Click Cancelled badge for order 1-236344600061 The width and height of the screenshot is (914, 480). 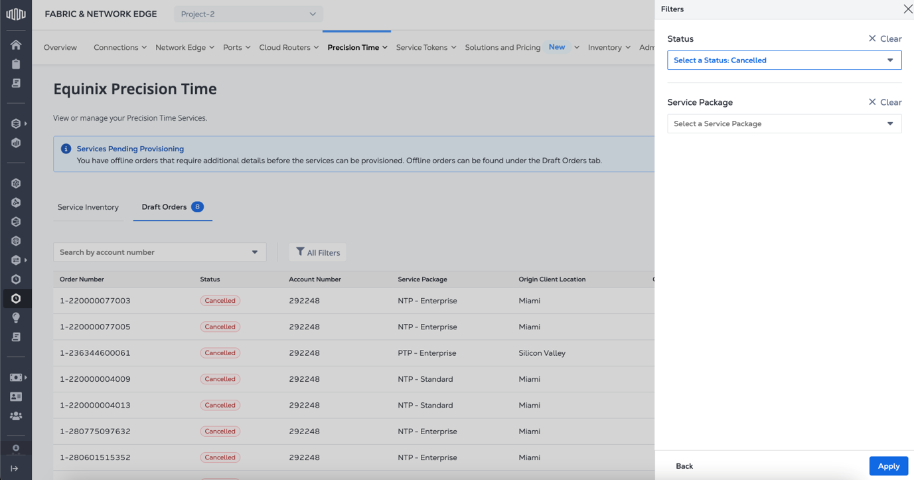pyautogui.click(x=220, y=353)
